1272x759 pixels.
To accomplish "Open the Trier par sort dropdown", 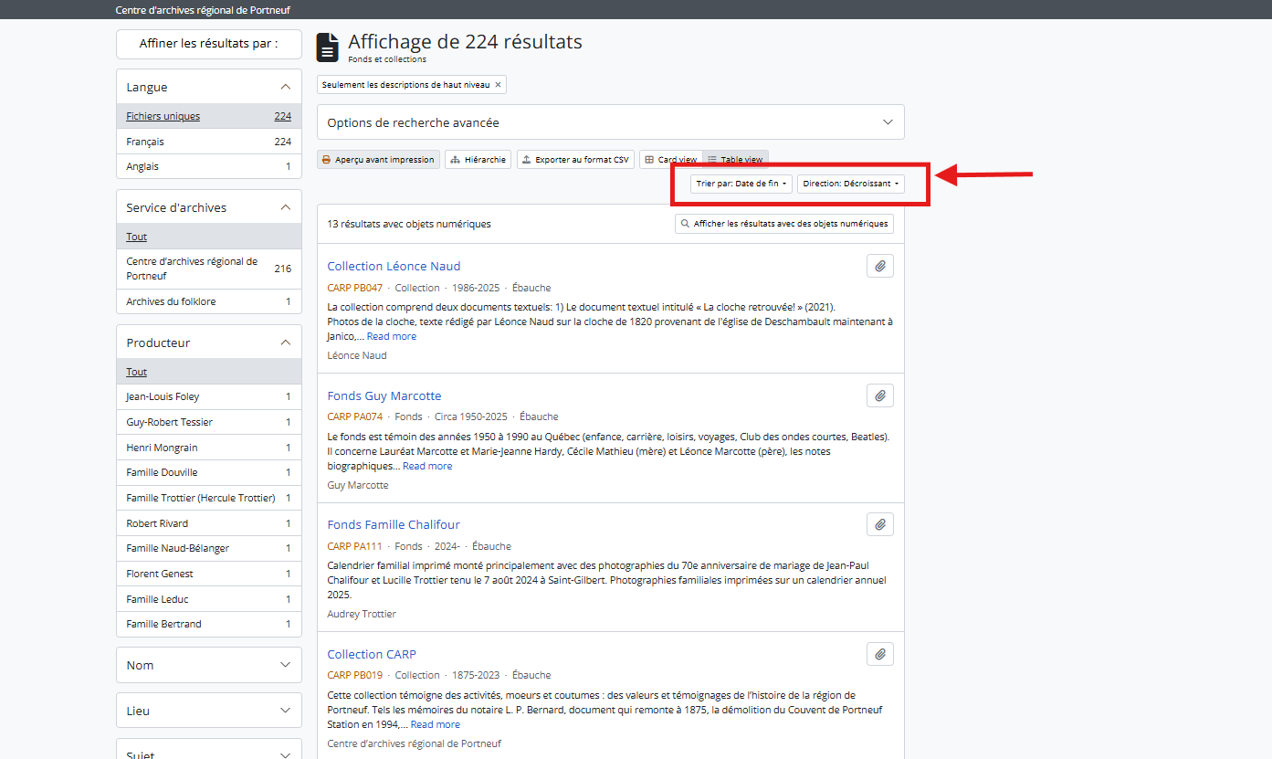I will (741, 184).
